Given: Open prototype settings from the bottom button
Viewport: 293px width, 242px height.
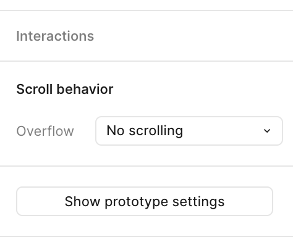Looking at the screenshot, I should point(145,201).
